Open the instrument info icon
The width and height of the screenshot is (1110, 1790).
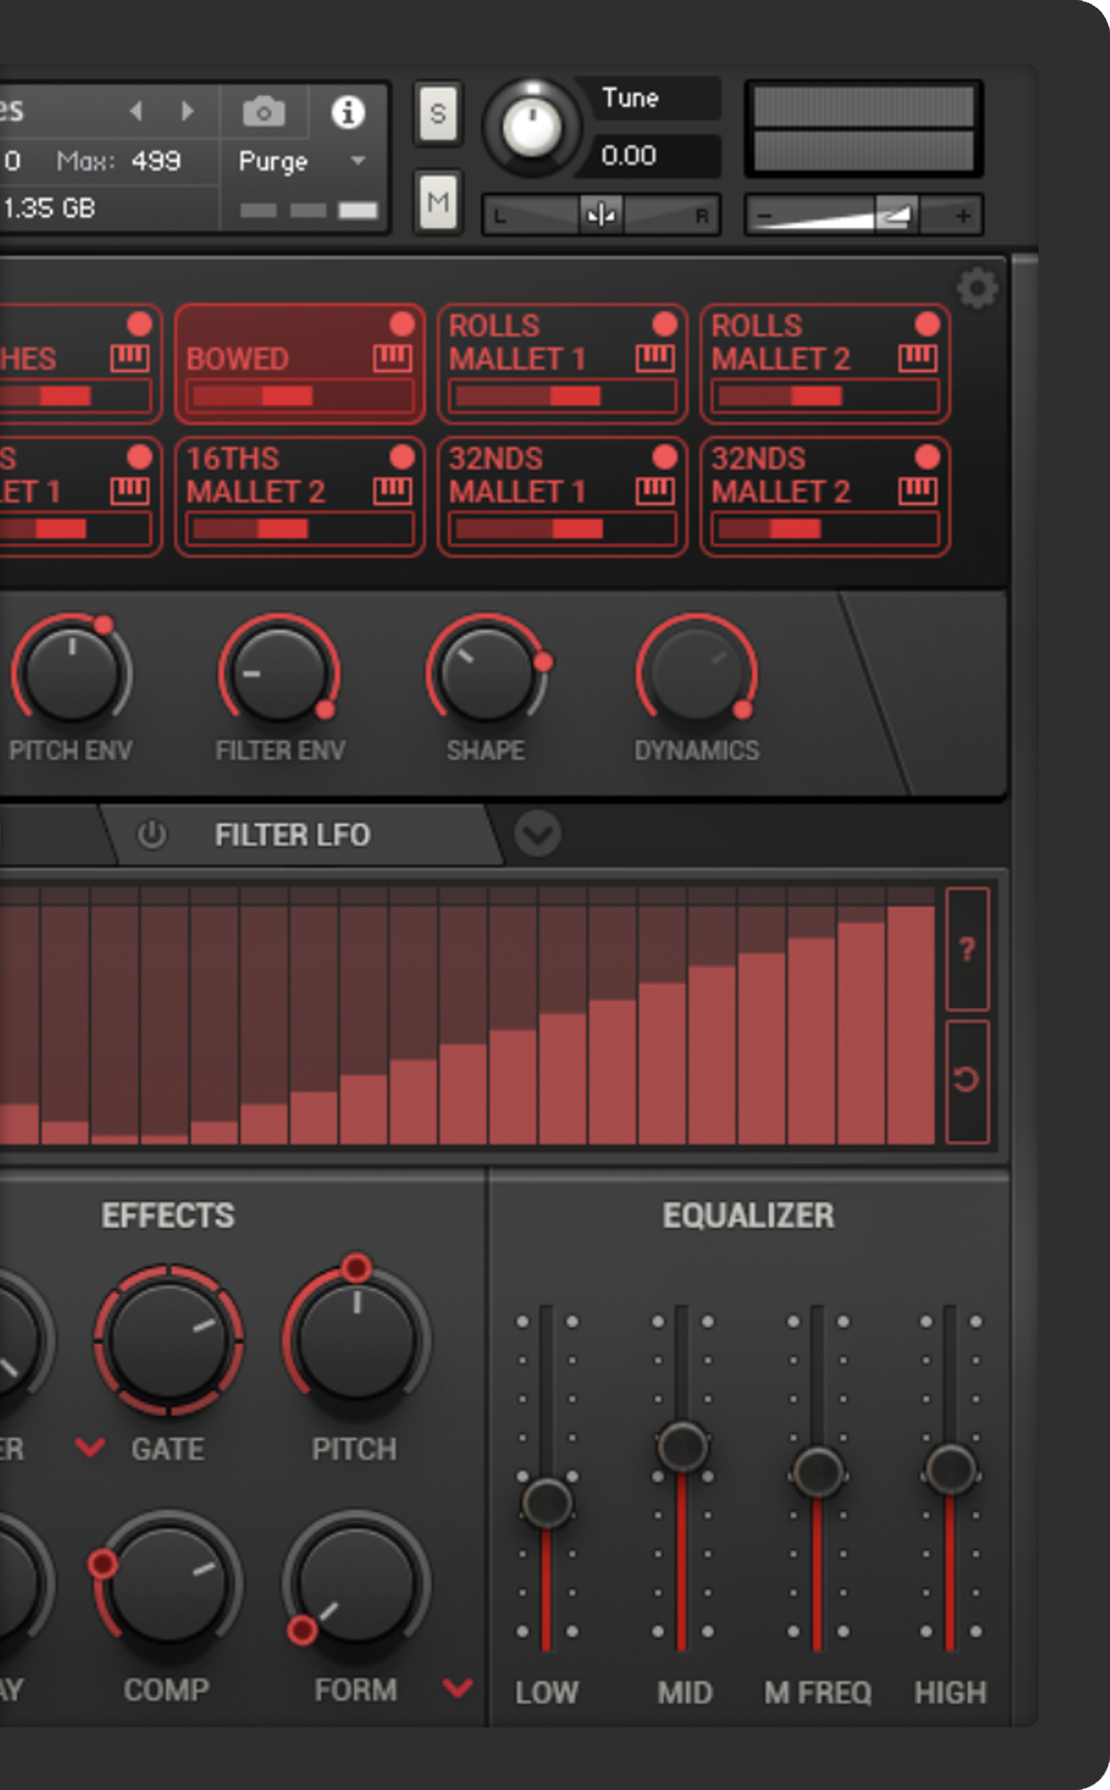tap(348, 112)
